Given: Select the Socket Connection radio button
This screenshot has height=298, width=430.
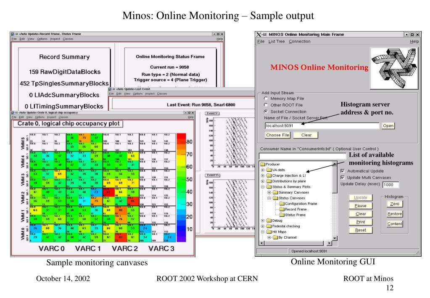Looking at the screenshot, I should [266, 112].
